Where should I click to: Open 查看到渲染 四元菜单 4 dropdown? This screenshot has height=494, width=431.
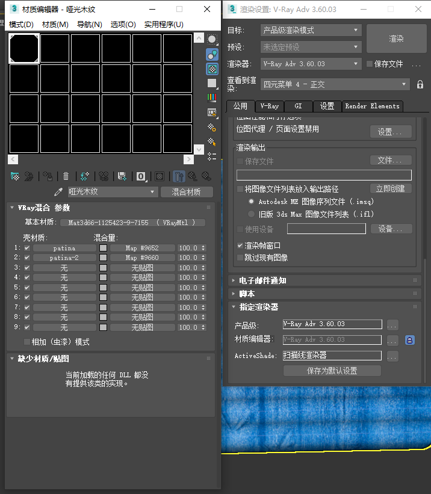pyautogui.click(x=335, y=84)
